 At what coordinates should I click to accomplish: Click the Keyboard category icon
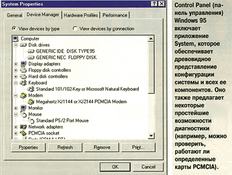(x=23, y=83)
